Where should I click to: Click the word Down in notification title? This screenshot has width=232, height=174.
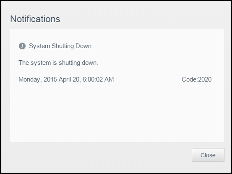click(x=84, y=46)
